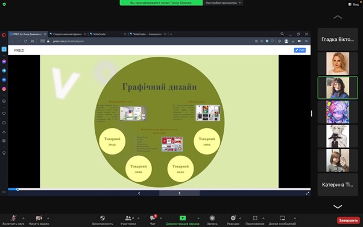Image resolution: width=363 pixels, height=227 pixels.
Task: Switch to the VistaCreate — Безкоштов... browser tab
Action: tap(147, 34)
